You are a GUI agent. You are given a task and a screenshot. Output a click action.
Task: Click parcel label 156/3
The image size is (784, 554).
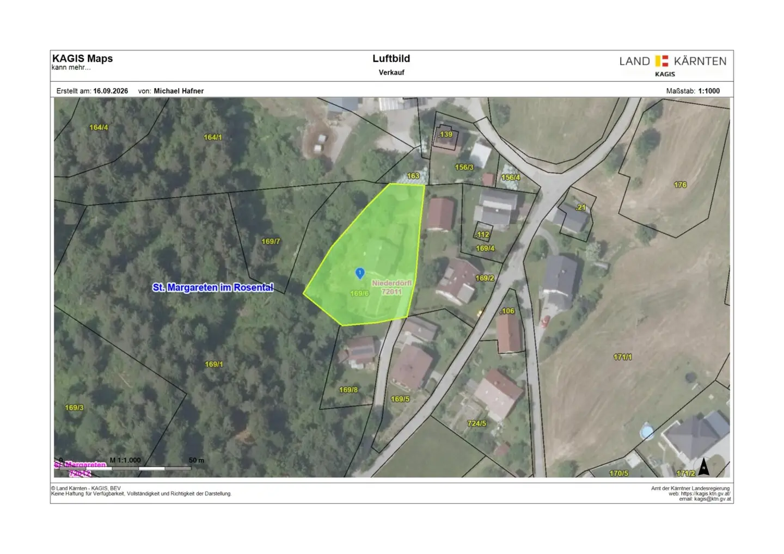pyautogui.click(x=464, y=167)
